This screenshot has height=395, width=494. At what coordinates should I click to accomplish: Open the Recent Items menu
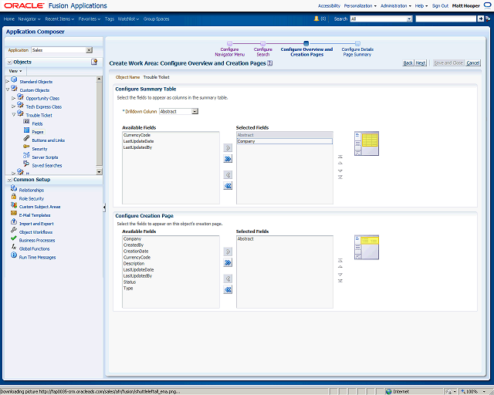(x=59, y=19)
